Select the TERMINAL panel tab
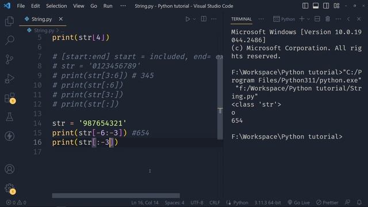The height and width of the screenshot is (207, 368). click(x=241, y=19)
